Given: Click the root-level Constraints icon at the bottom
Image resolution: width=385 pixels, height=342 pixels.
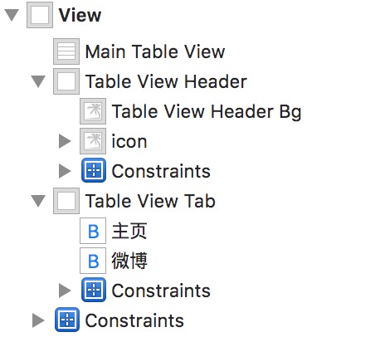Looking at the screenshot, I should coord(67,320).
